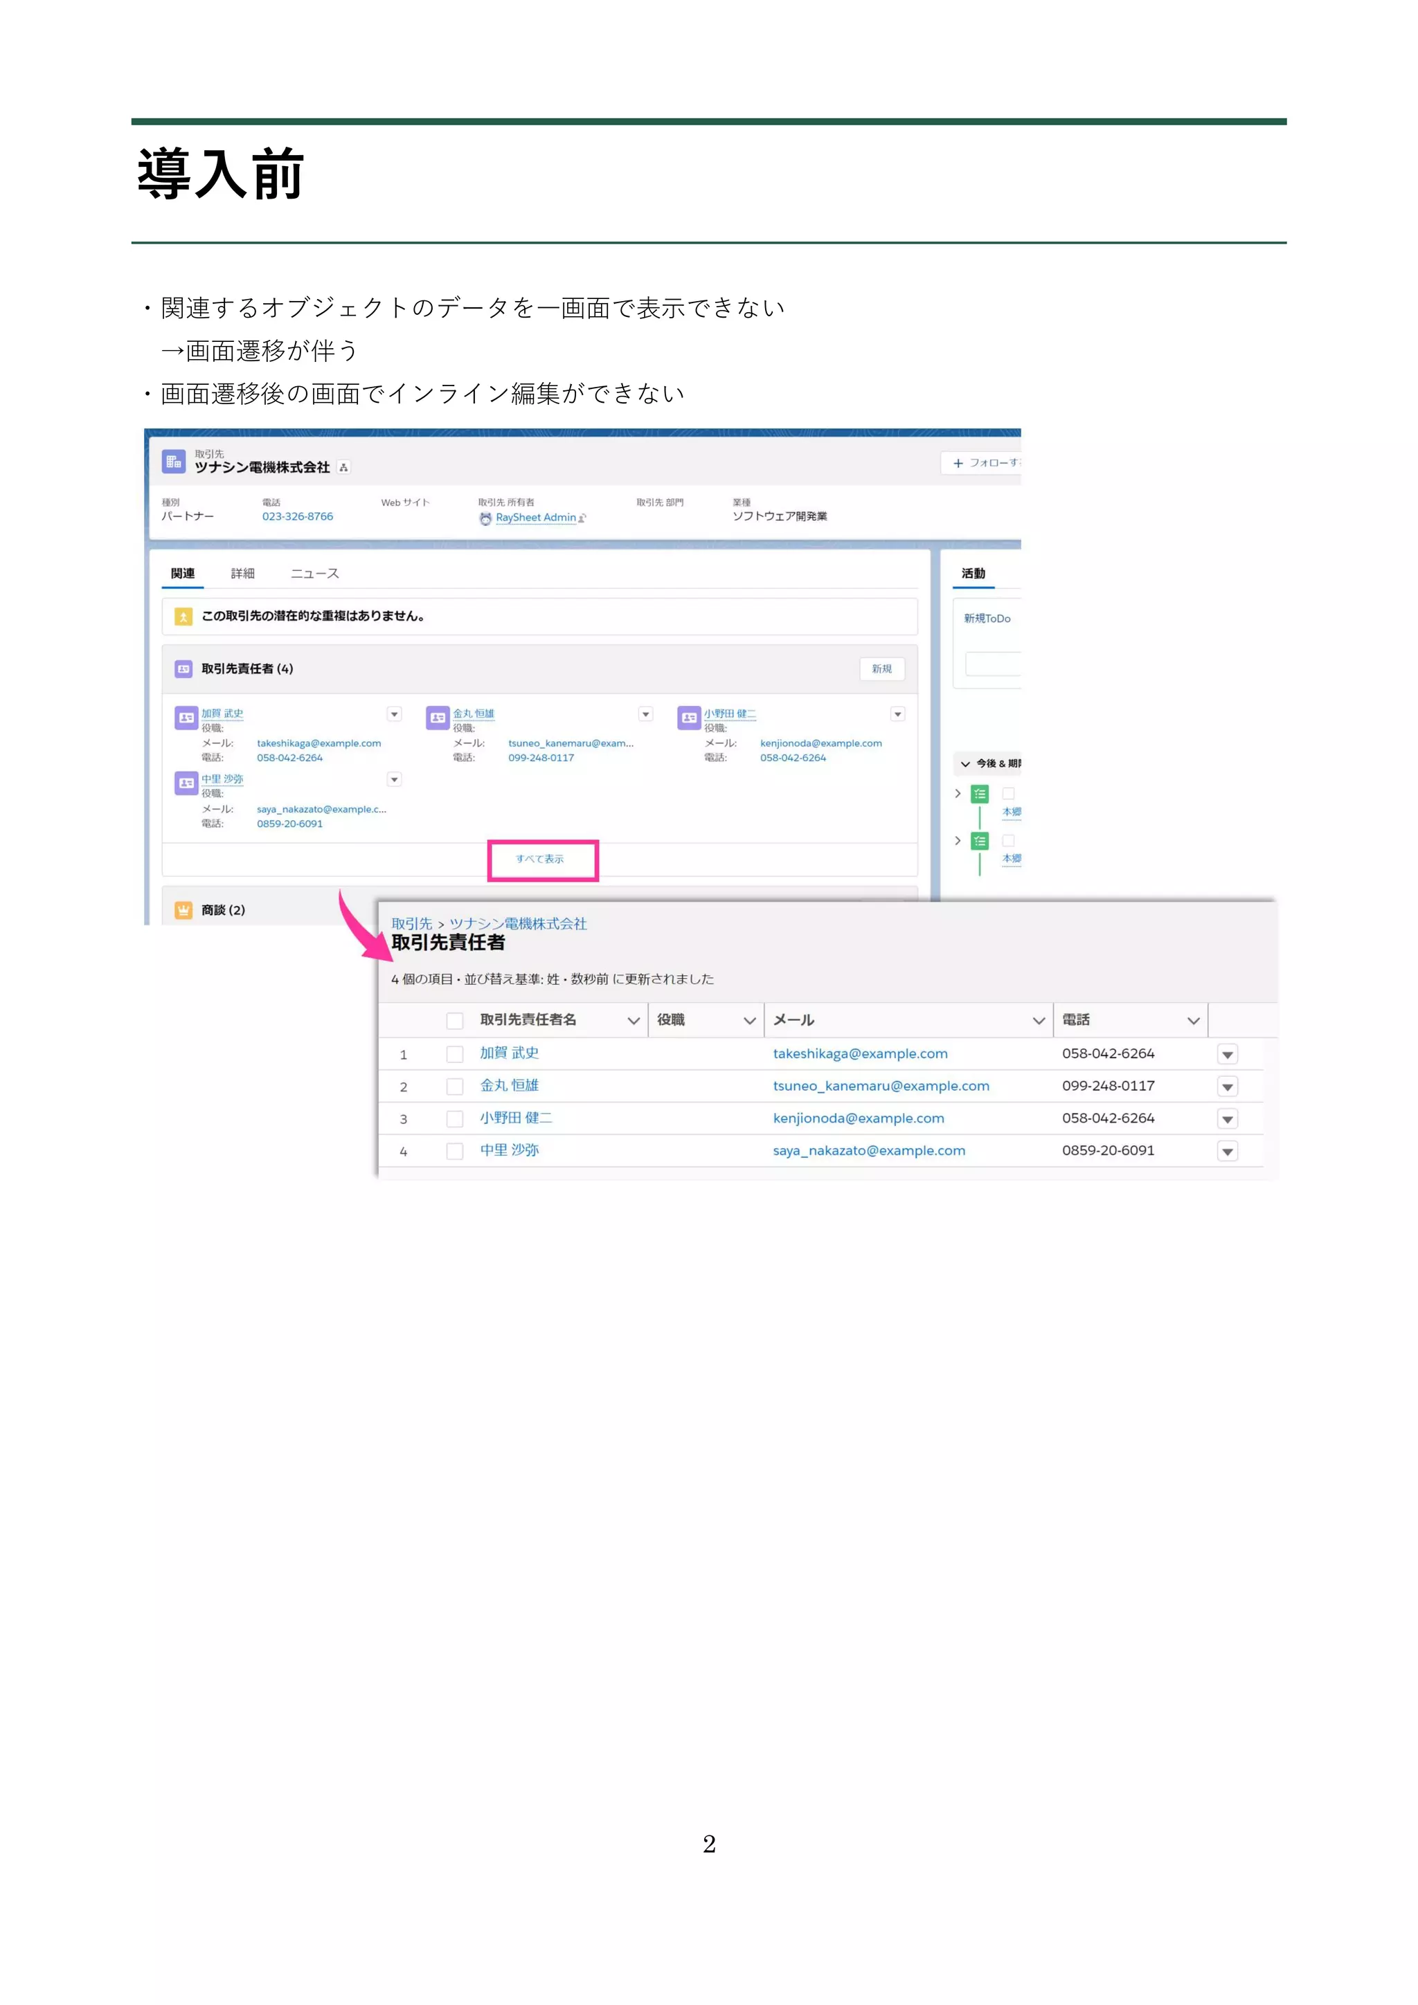Viewport: 1418px width, 2005px height.
Task: Tick the checkbox for row 1 加賀 武史
Action: (x=454, y=1054)
